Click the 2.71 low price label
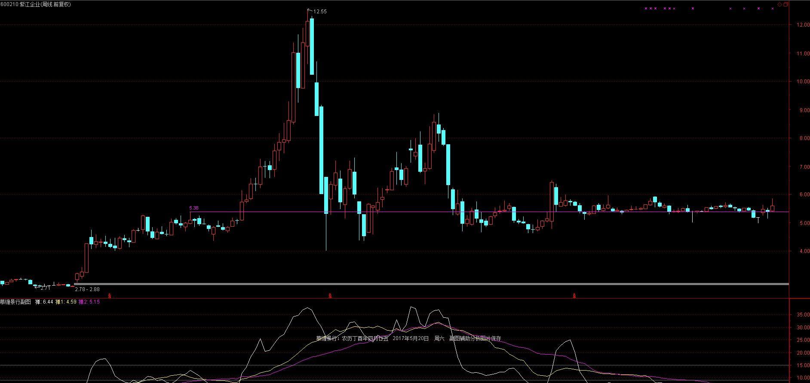The width and height of the screenshot is (810, 383). pos(45,288)
